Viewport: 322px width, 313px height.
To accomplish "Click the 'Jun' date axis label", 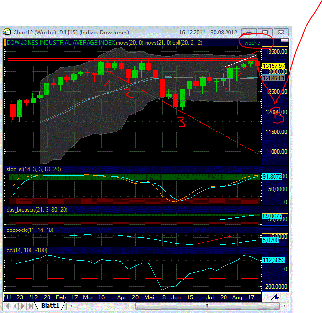I will click(x=176, y=297).
